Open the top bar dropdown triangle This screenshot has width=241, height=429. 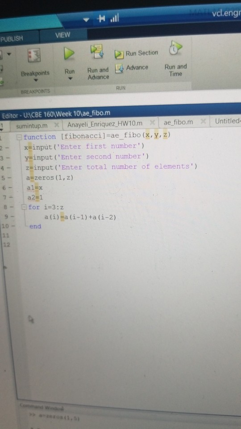pos(87,20)
